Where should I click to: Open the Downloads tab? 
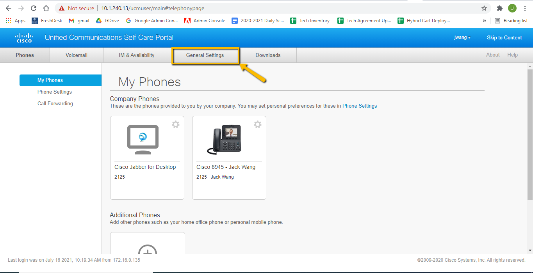point(268,55)
